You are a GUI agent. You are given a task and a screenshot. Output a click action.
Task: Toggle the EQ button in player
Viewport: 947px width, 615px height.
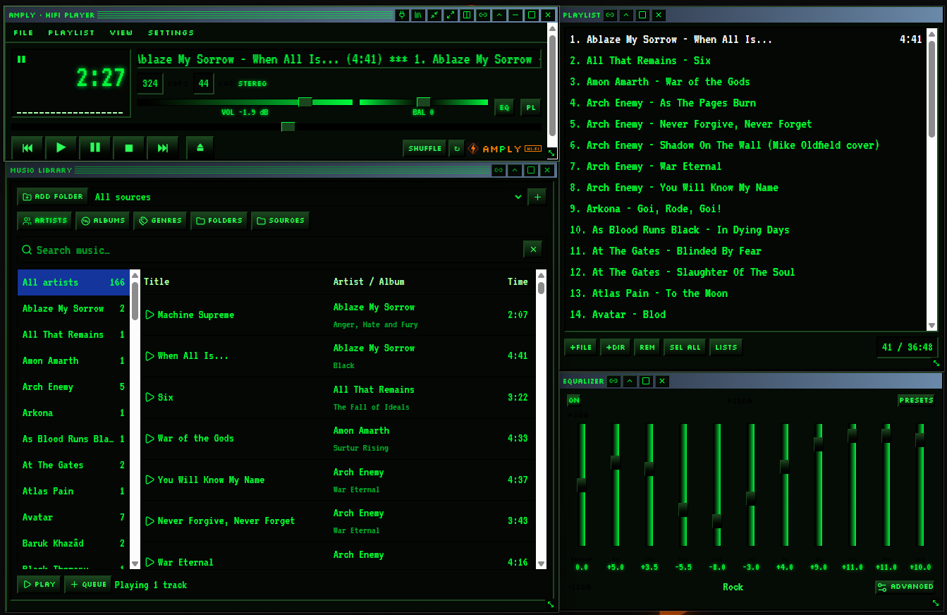(x=504, y=107)
